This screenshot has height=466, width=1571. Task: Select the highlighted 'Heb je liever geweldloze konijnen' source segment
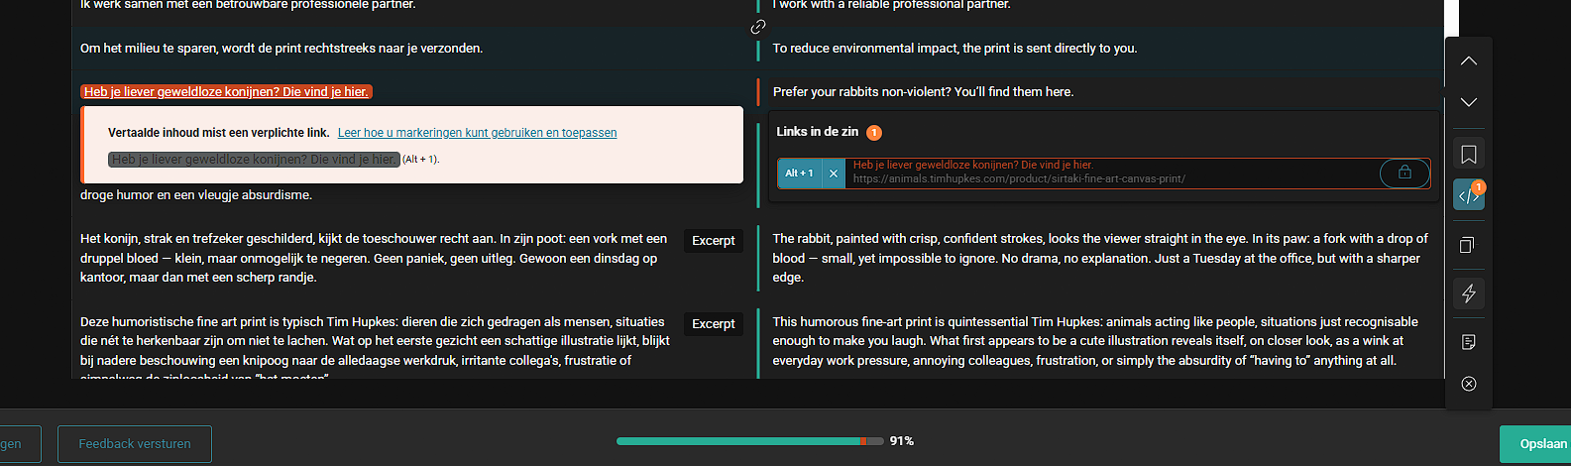[226, 92]
